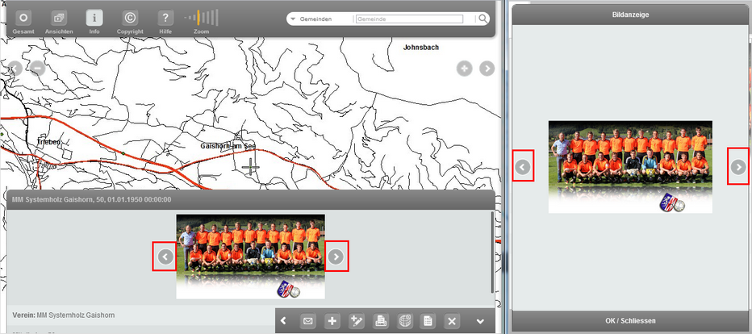Click the large team photo in Bildanzeige
Image resolution: width=752 pixels, height=334 pixels.
(x=630, y=167)
